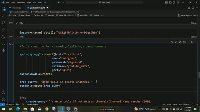This screenshot has height=112, width=200.
Task: Change CRLF end of line sequence
Action: pyautogui.click(x=175, y=105)
